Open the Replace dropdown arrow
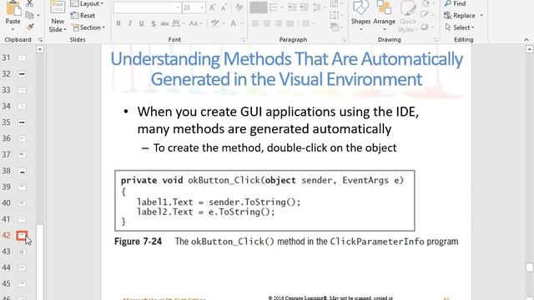The image size is (534, 300). (481, 16)
